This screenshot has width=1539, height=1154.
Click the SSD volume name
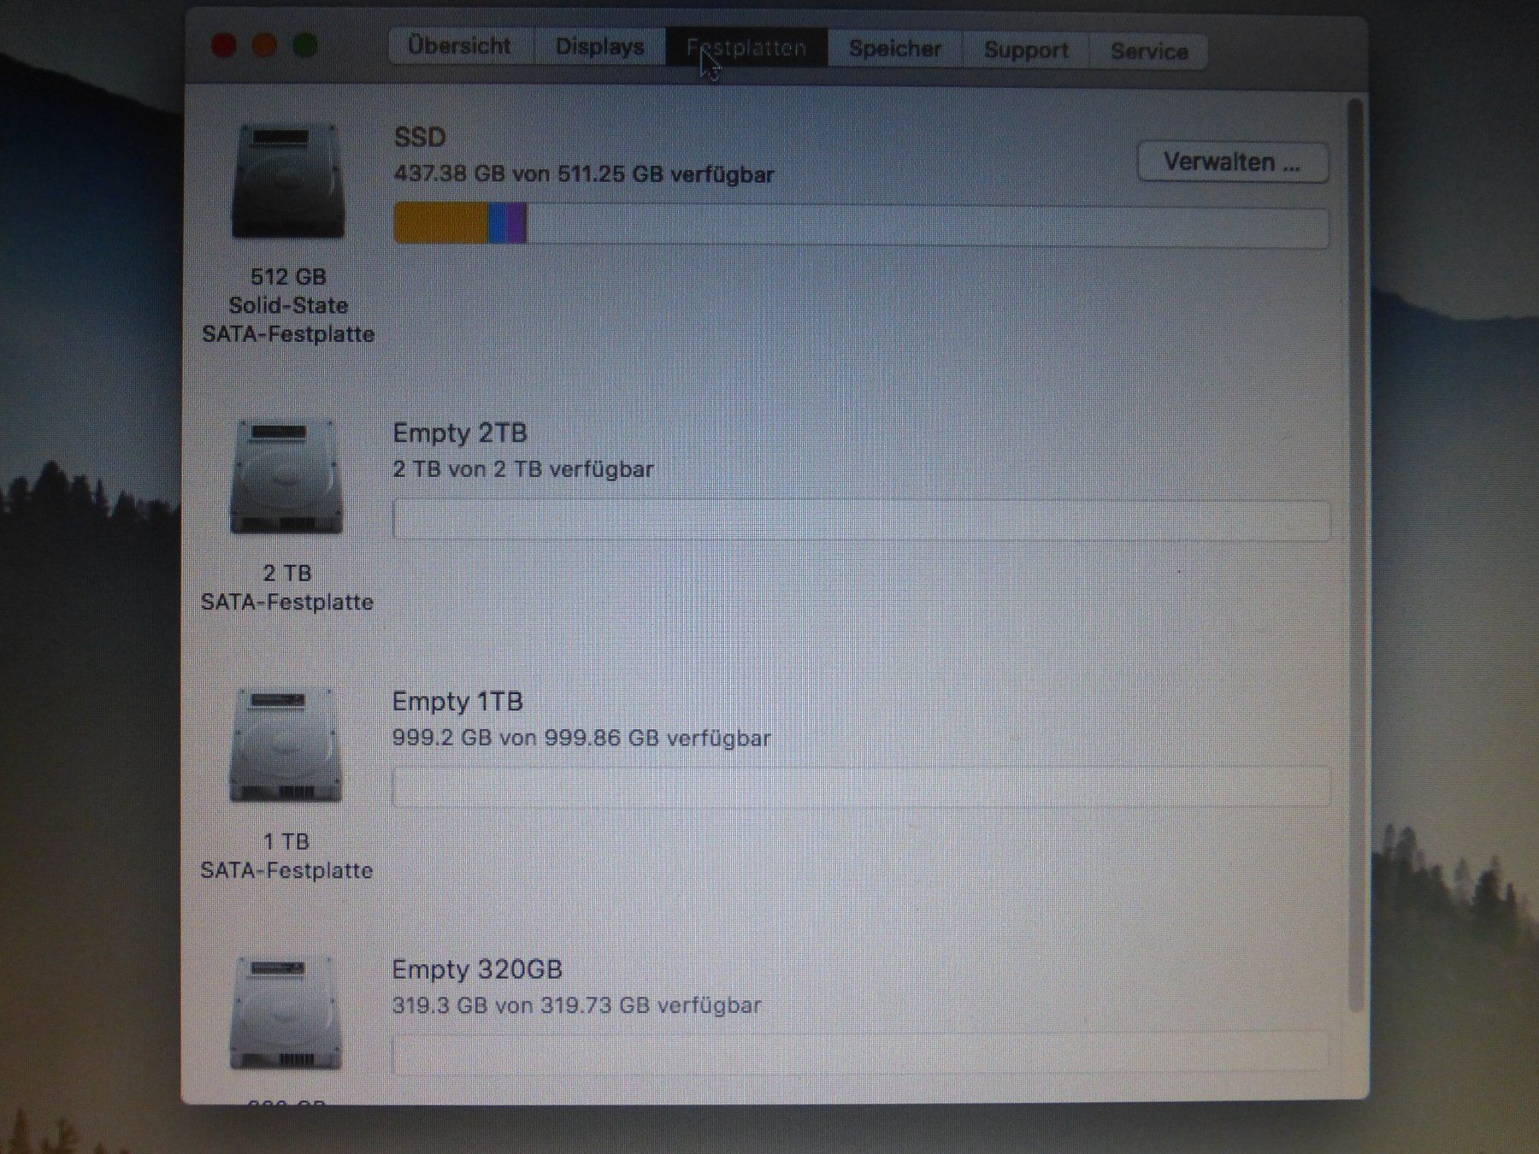[x=420, y=138]
